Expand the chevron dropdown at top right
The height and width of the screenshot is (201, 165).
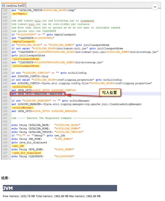155,7
